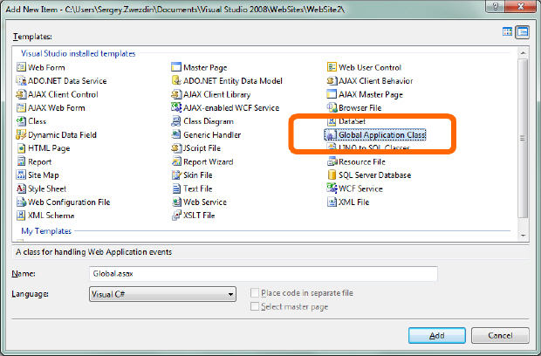
Task: Switch to small icons list view
Action: pyautogui.click(x=523, y=32)
